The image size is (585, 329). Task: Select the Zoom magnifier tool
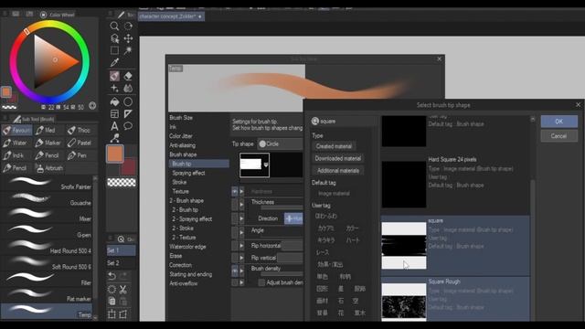(114, 27)
